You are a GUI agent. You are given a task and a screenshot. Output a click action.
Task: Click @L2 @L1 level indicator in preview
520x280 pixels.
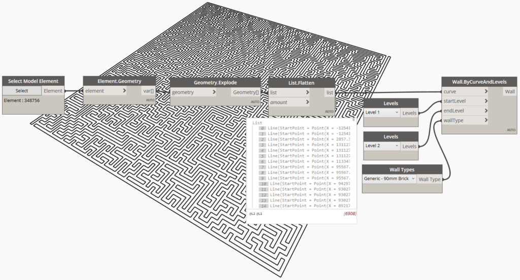256,214
